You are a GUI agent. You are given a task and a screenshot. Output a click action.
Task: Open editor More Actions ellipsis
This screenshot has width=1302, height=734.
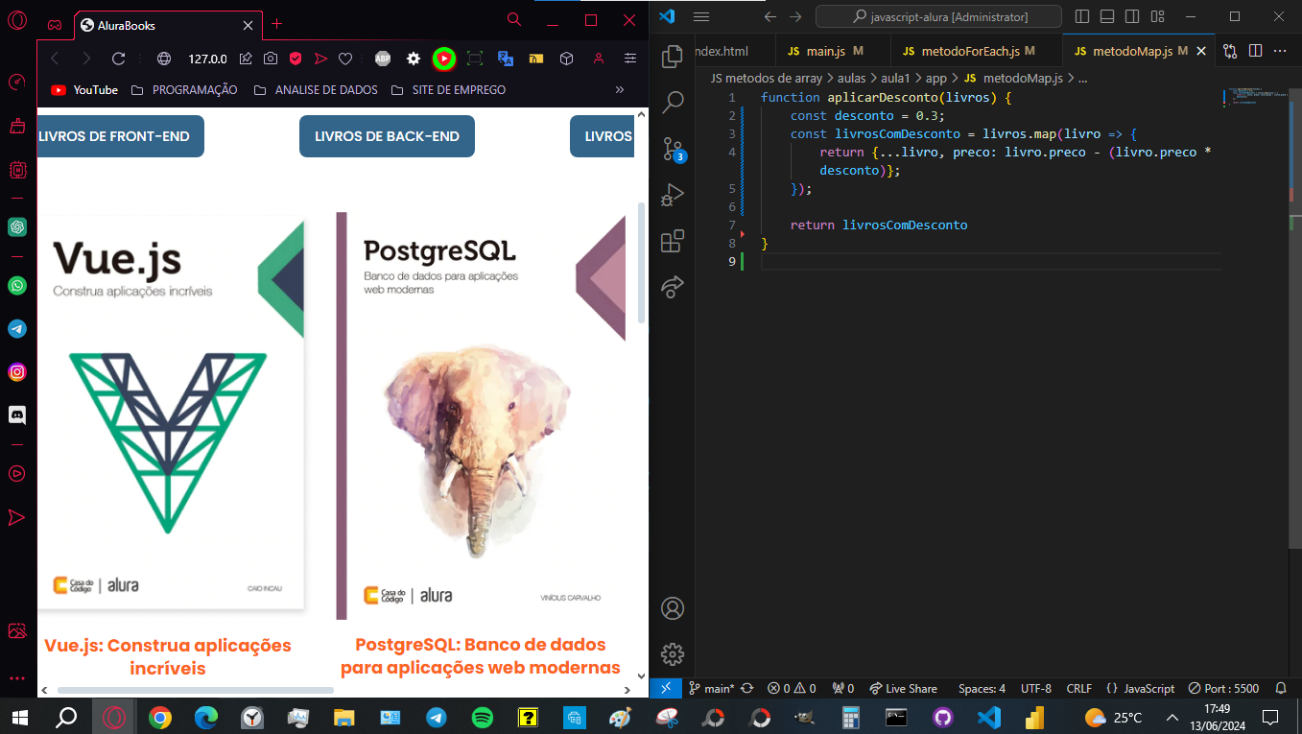1281,51
